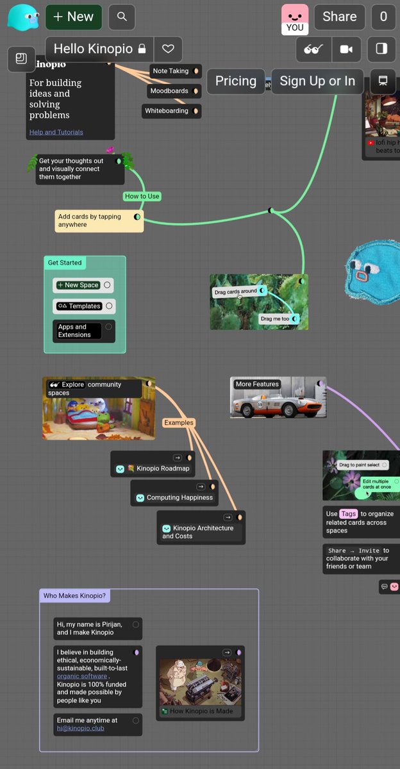Open the Hello Kinopio space details

tap(99, 49)
